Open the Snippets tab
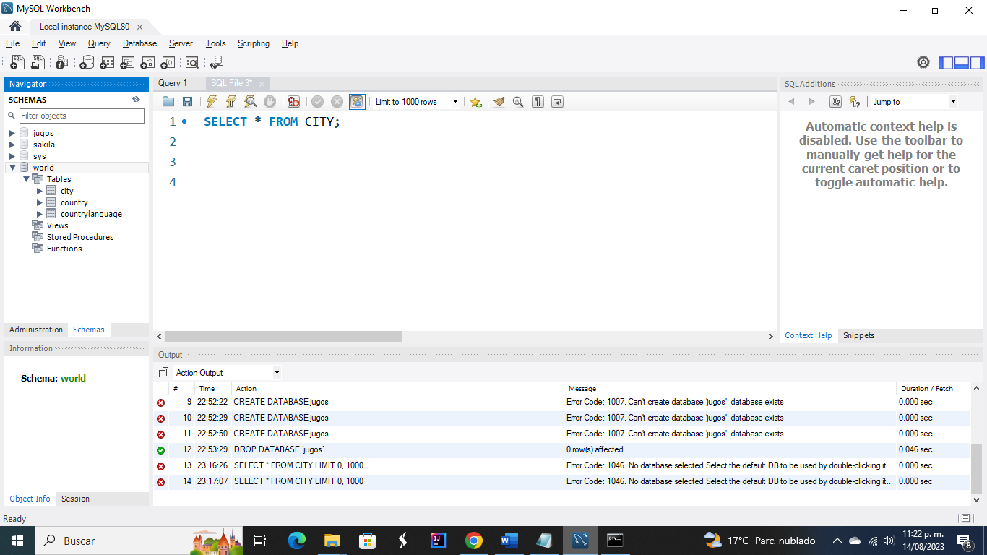The width and height of the screenshot is (987, 555). (858, 335)
